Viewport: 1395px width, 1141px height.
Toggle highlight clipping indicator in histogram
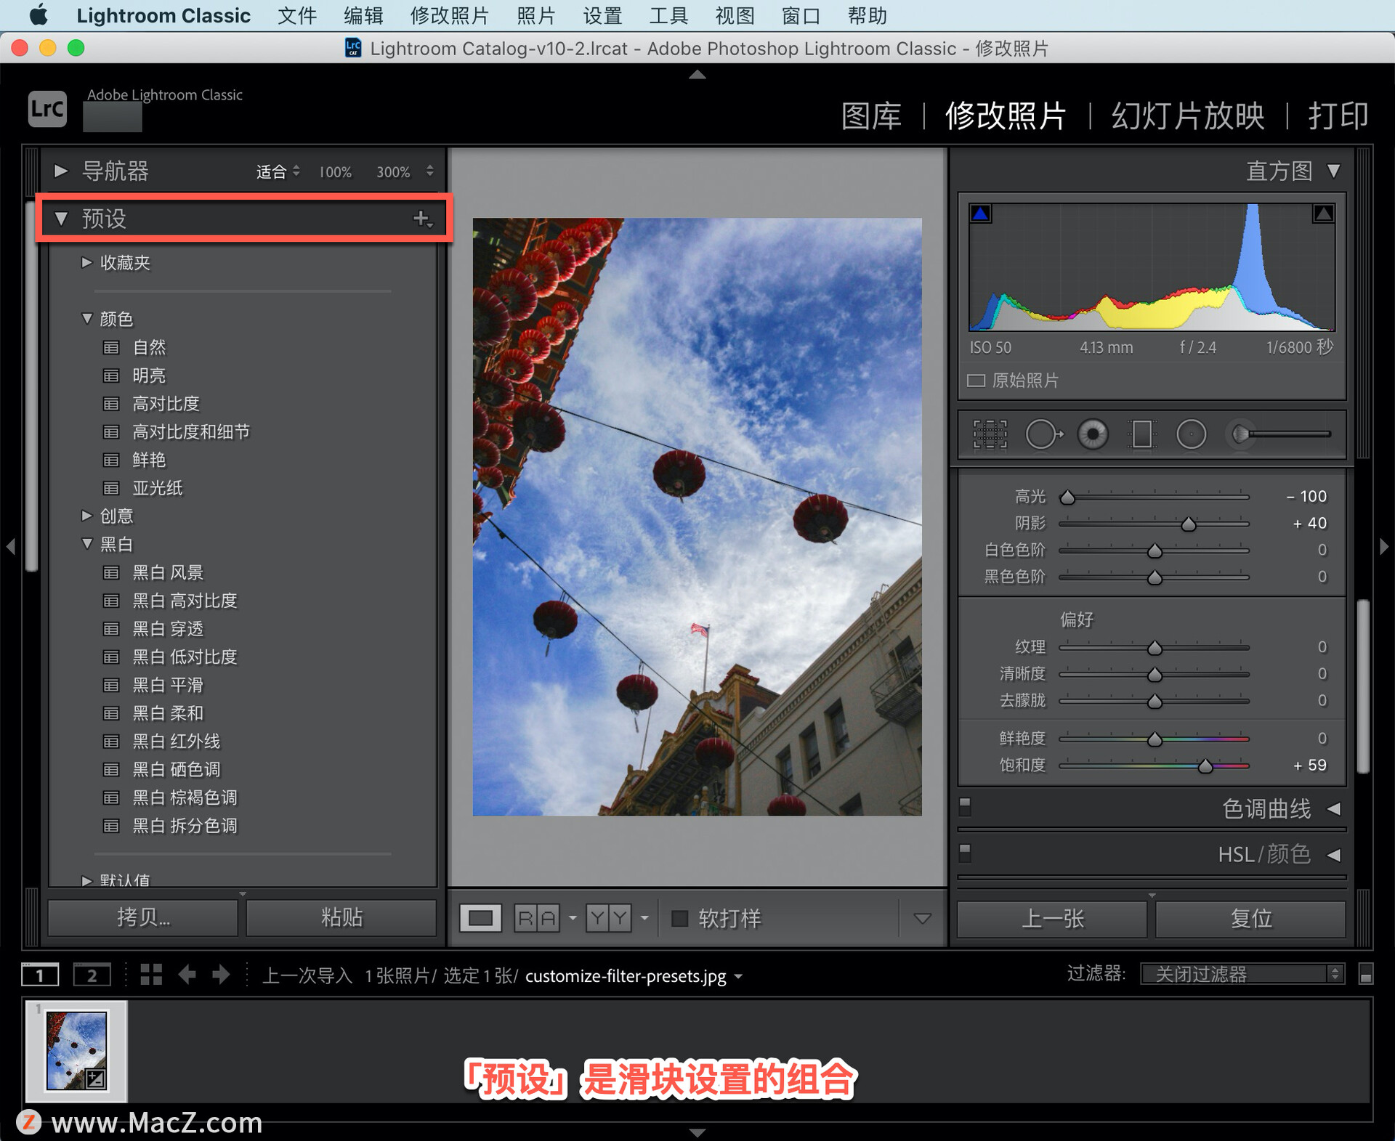[1323, 214]
